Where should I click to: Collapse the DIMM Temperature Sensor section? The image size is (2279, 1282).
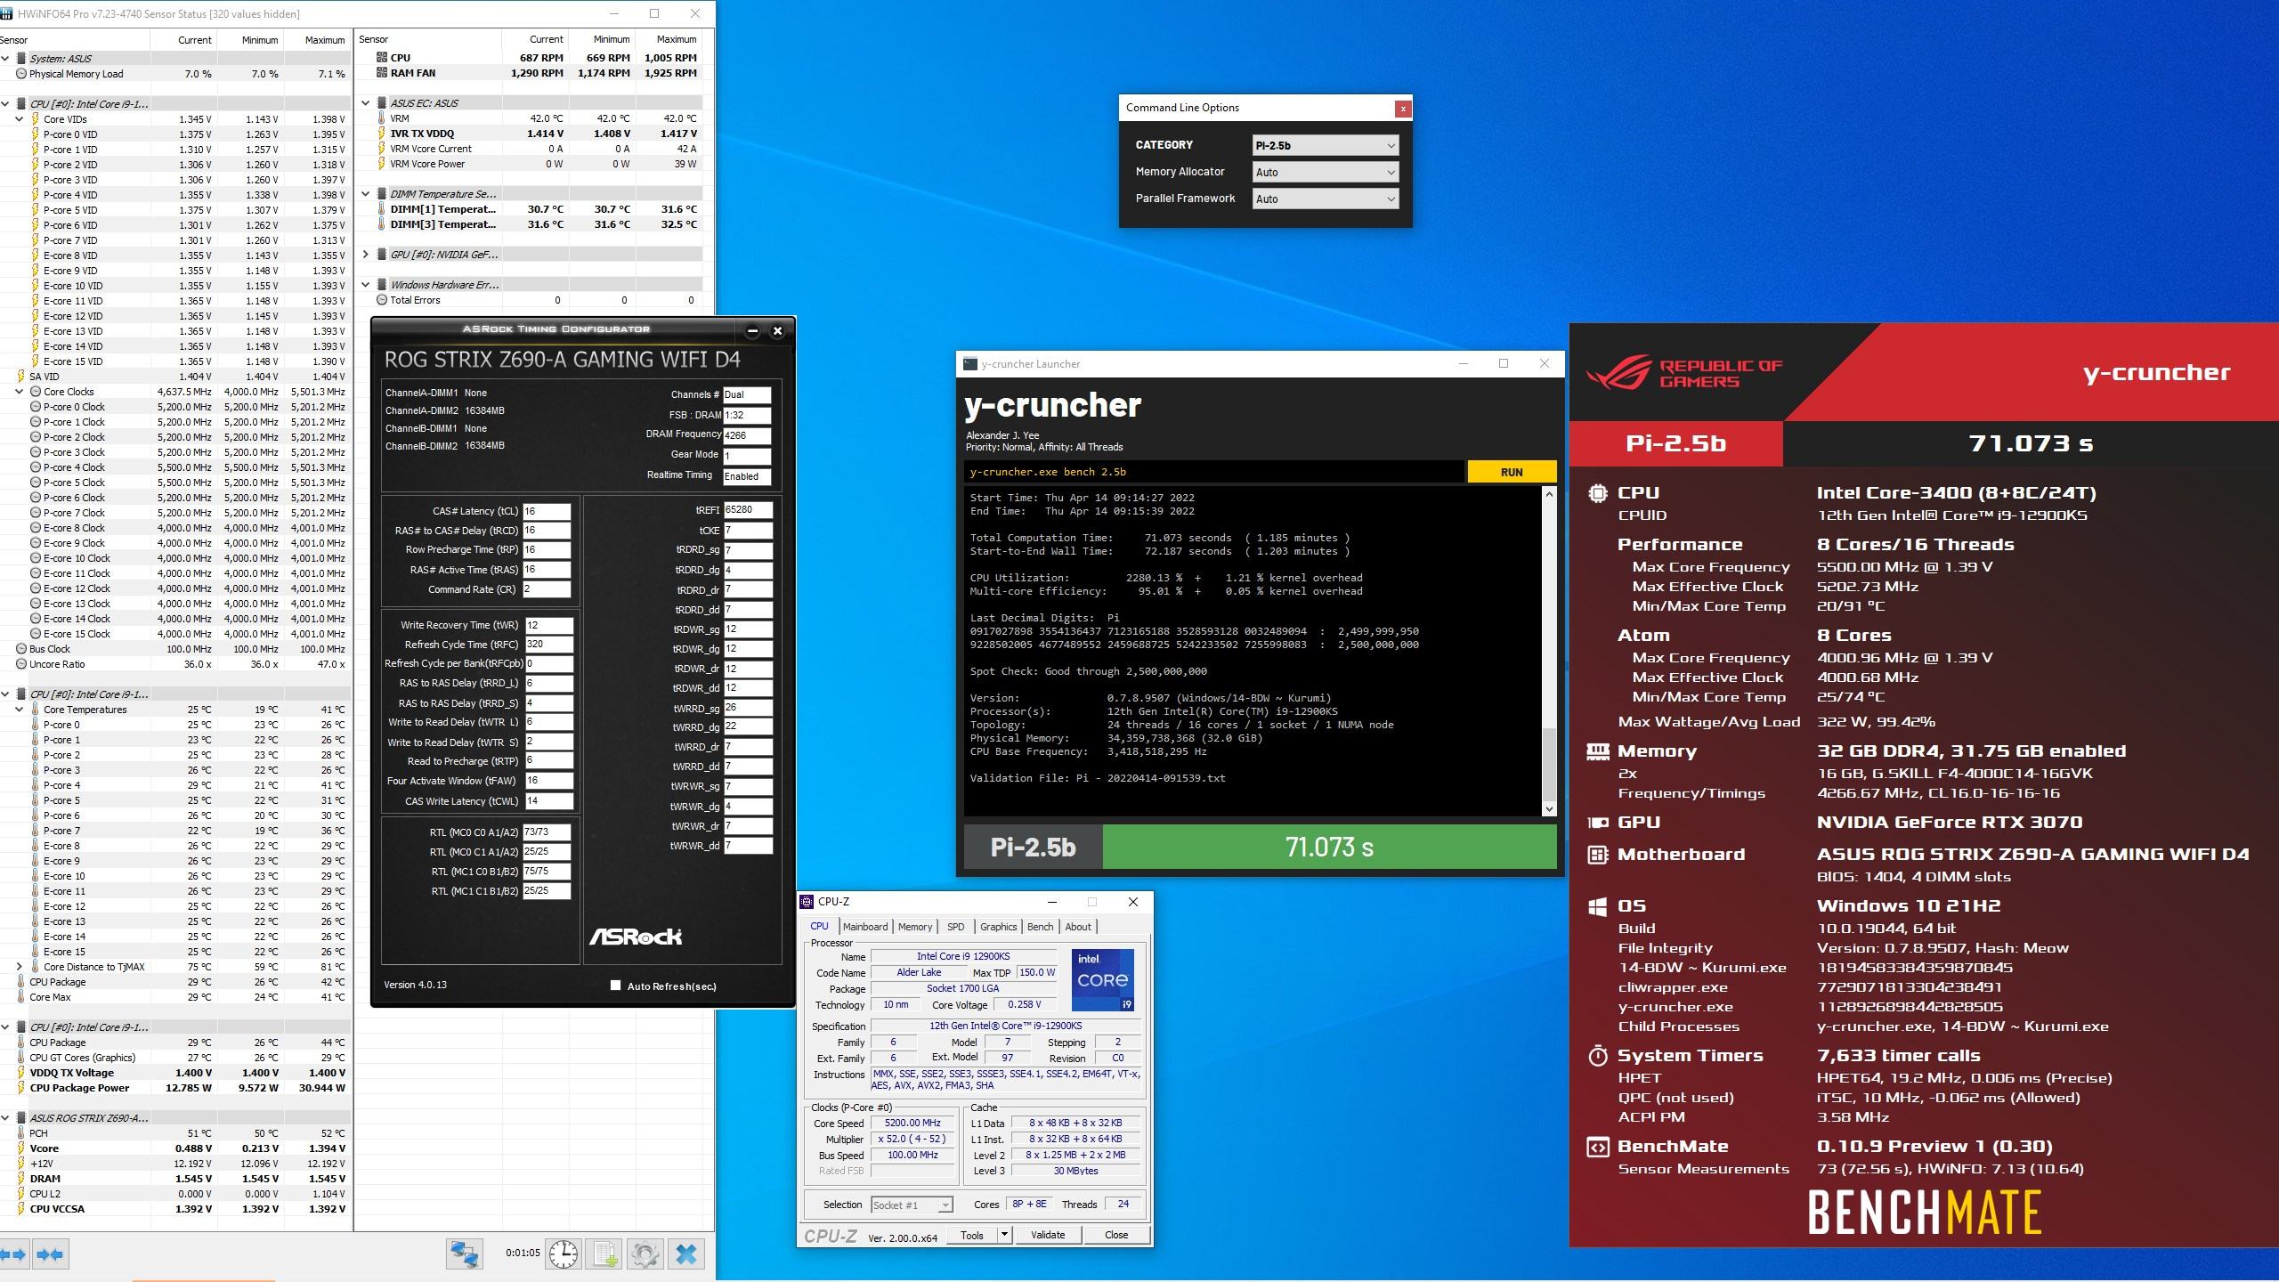click(366, 194)
